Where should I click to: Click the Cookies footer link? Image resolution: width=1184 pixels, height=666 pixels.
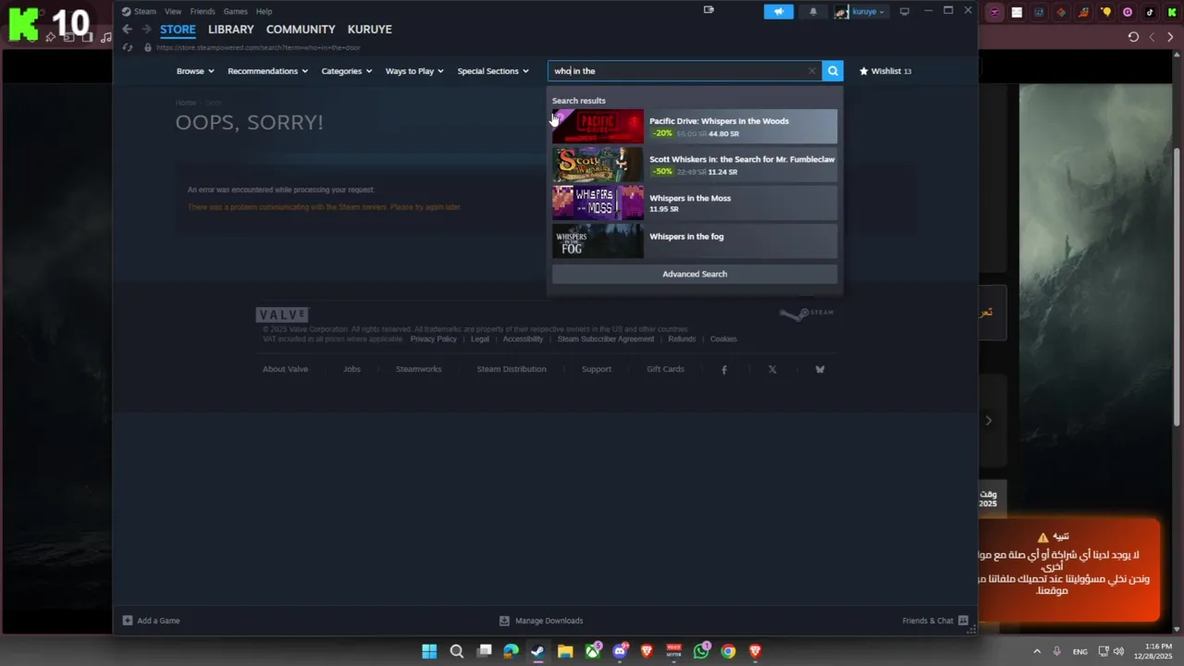723,339
